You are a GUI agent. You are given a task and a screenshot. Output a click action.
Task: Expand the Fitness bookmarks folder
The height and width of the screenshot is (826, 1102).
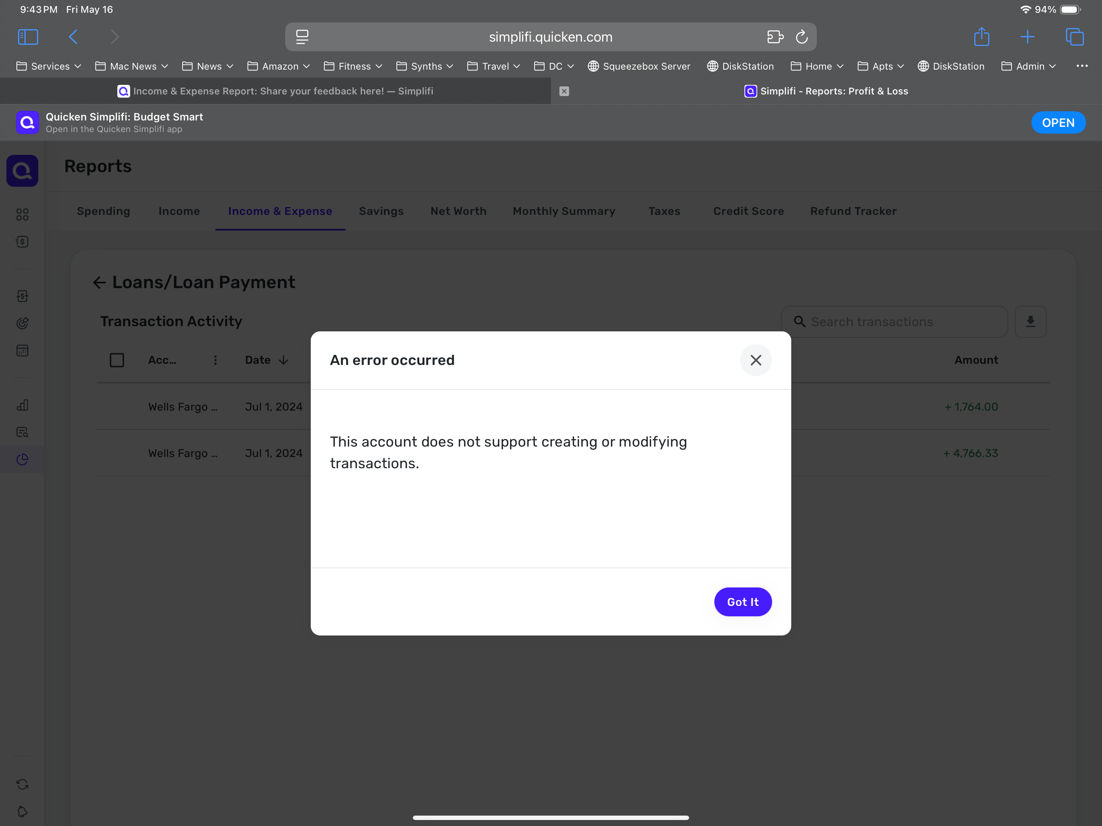click(353, 66)
